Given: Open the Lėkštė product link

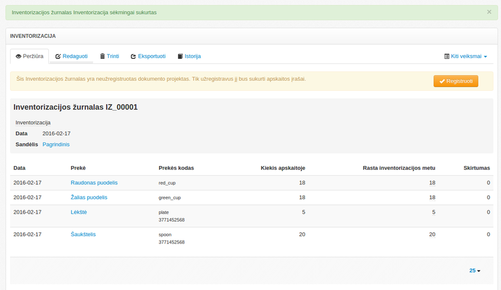Looking at the screenshot, I should [79, 212].
